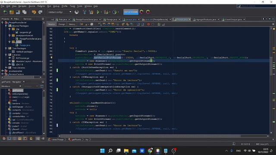Open the AgregarProducto.java editor tab
This screenshot has height=155, width=276.
[206, 19]
